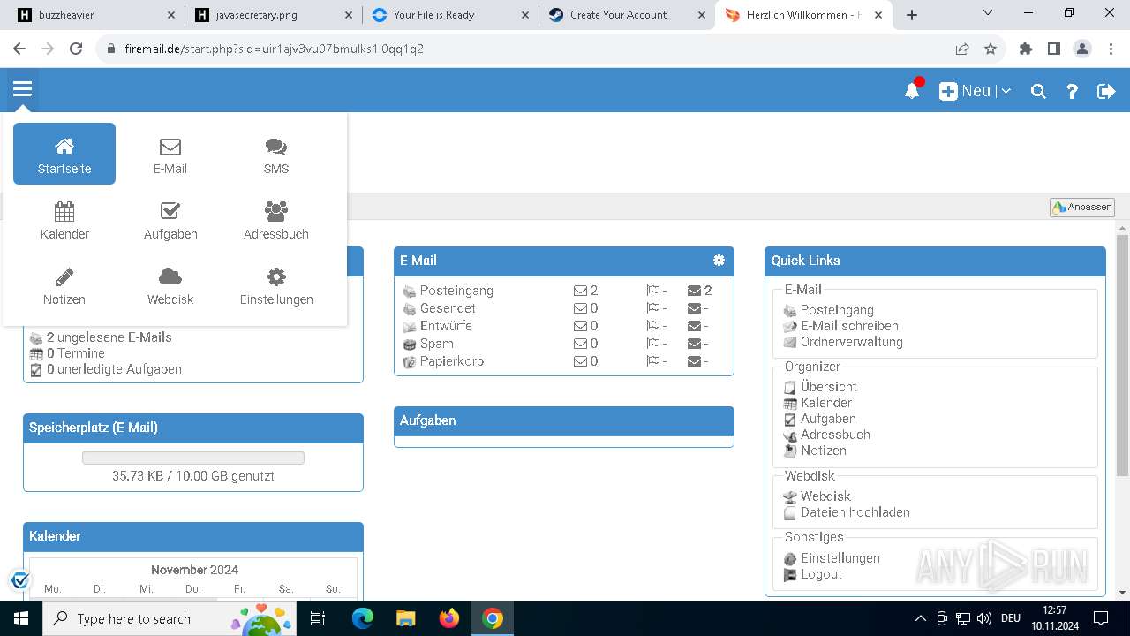Click the Aufgaben widget header
Image resolution: width=1130 pixels, height=636 pixels.
[564, 420]
